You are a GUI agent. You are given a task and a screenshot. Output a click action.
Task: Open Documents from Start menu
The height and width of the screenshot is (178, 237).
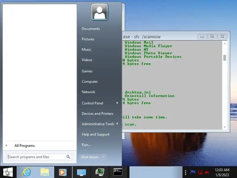click(x=91, y=29)
